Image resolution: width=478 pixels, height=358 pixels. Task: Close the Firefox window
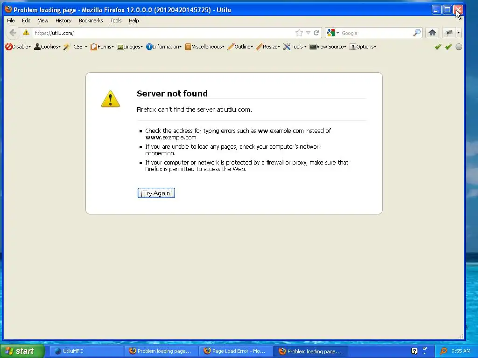[458, 10]
